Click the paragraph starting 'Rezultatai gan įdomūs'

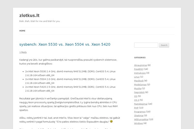point(69,104)
